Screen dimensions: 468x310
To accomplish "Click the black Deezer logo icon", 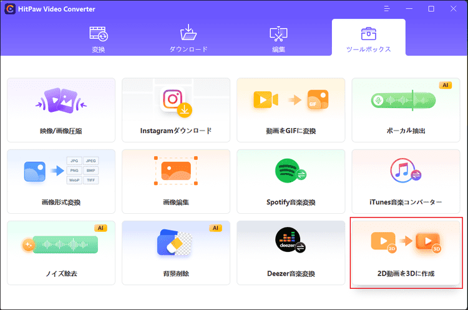I will (290, 240).
